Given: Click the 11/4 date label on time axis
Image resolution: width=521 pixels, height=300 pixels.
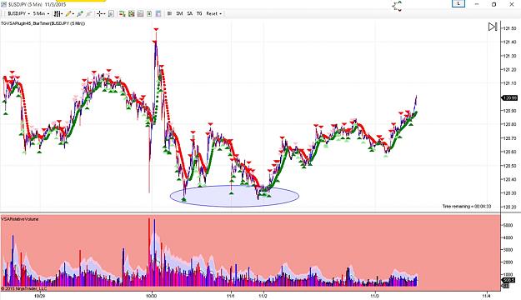Looking at the screenshot, I should 486,295.
